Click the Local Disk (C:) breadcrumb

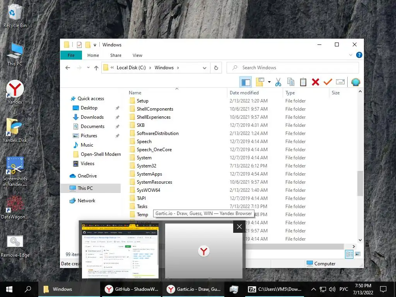131,68
